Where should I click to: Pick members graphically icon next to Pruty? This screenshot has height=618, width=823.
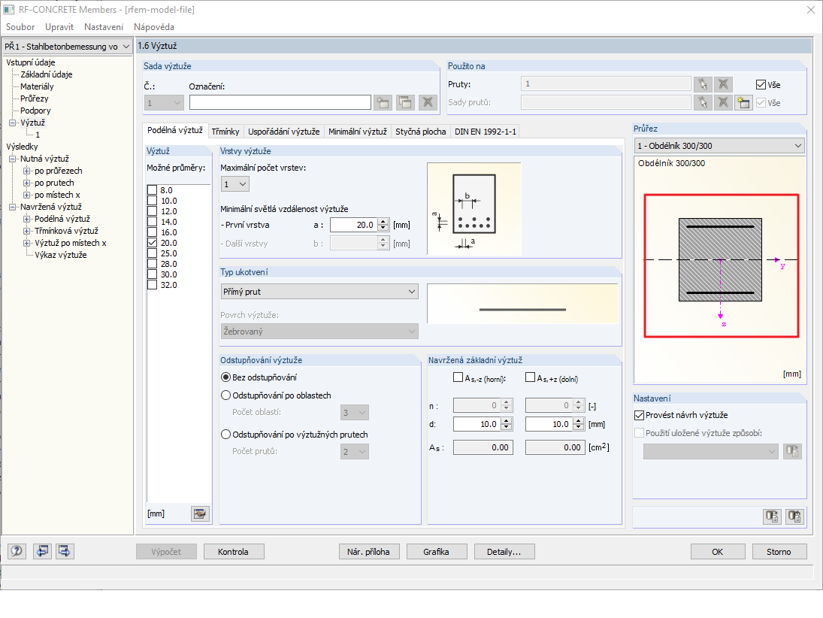(x=703, y=84)
